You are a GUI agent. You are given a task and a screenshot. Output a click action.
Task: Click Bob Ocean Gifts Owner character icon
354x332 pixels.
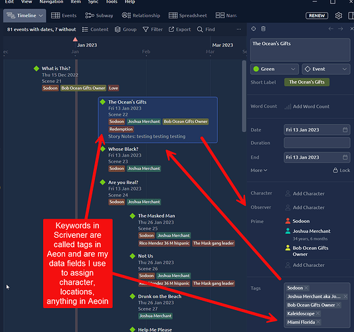(288, 248)
